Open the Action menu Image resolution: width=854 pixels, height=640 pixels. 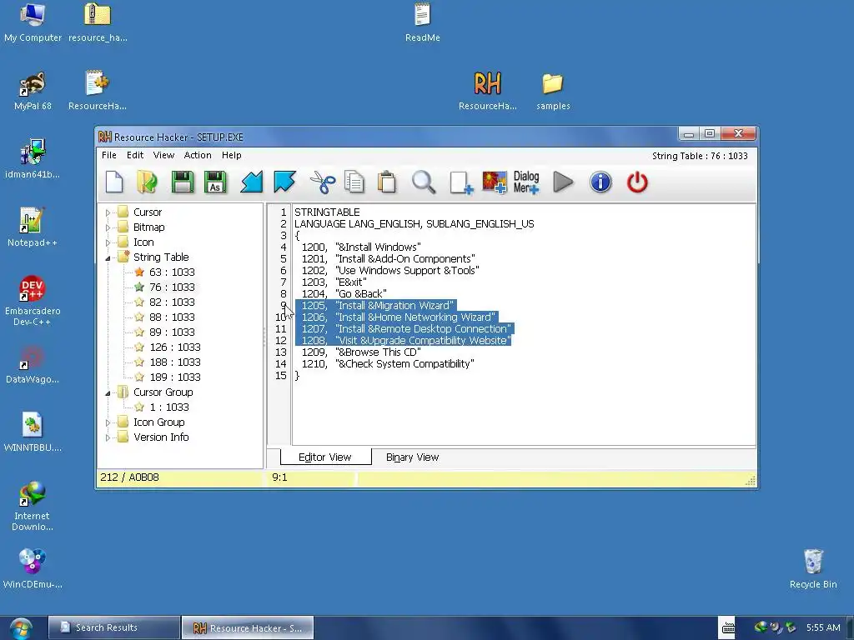pyautogui.click(x=198, y=155)
